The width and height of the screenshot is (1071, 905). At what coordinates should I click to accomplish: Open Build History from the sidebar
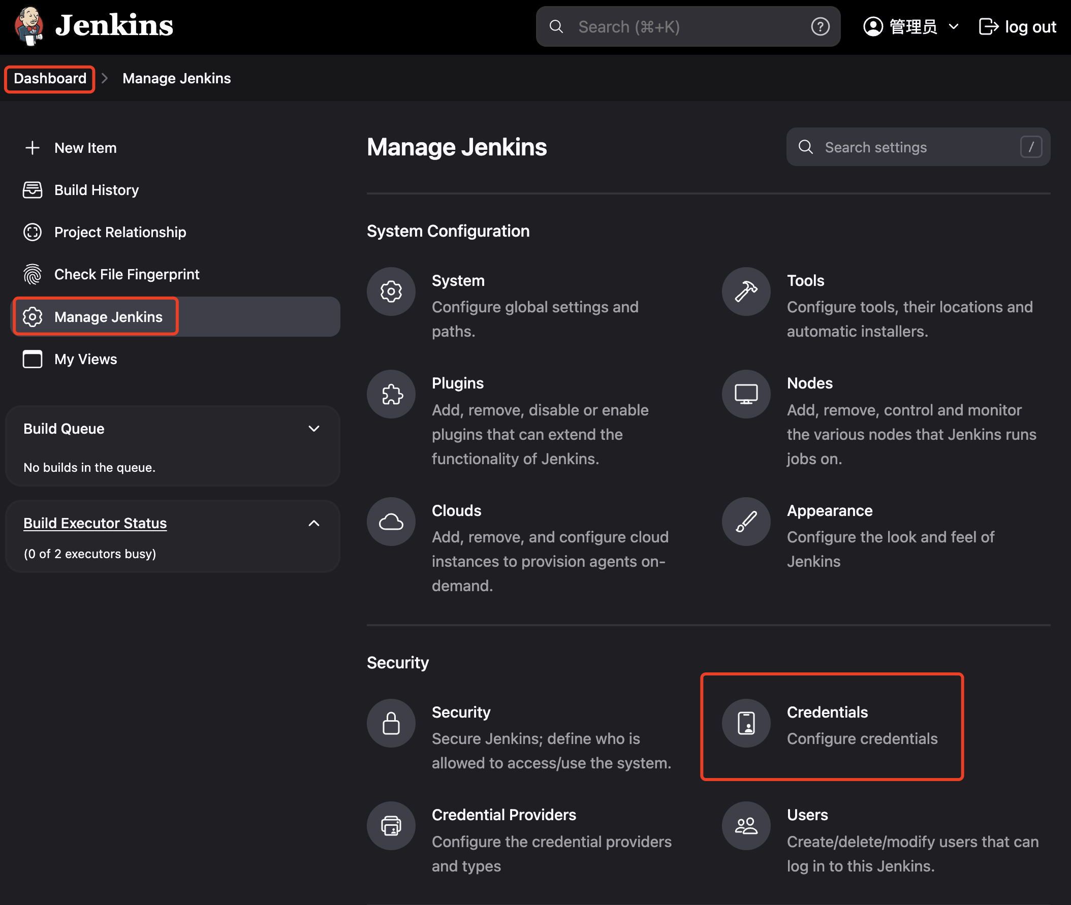96,190
